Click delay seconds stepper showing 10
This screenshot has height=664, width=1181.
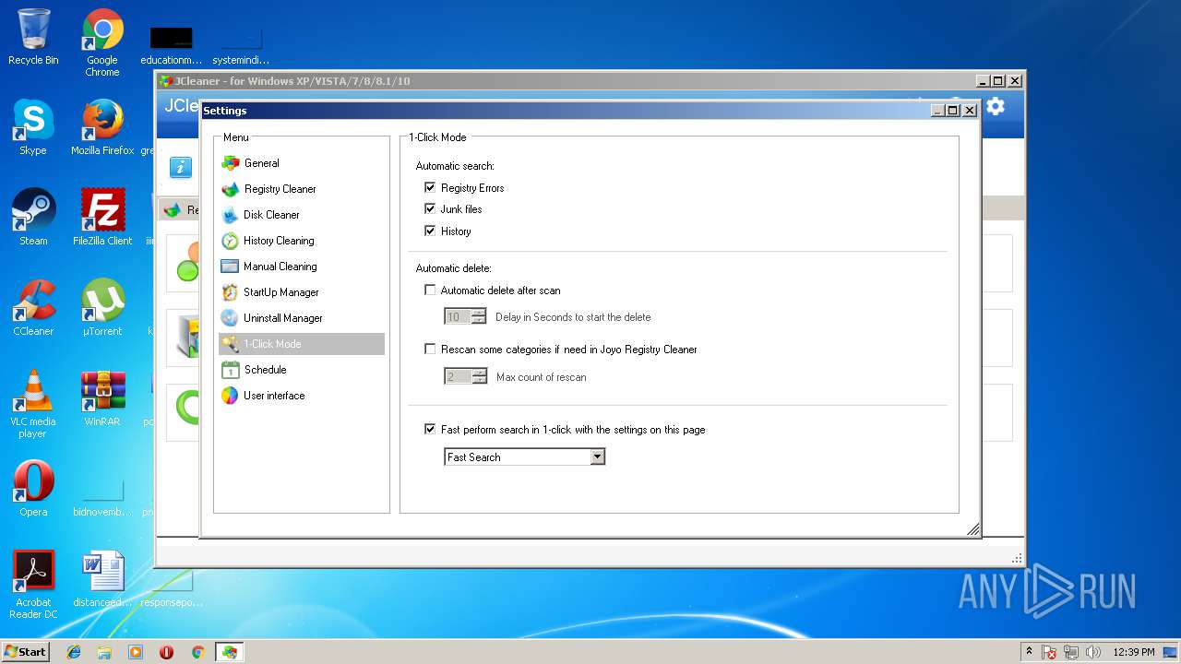click(x=478, y=316)
